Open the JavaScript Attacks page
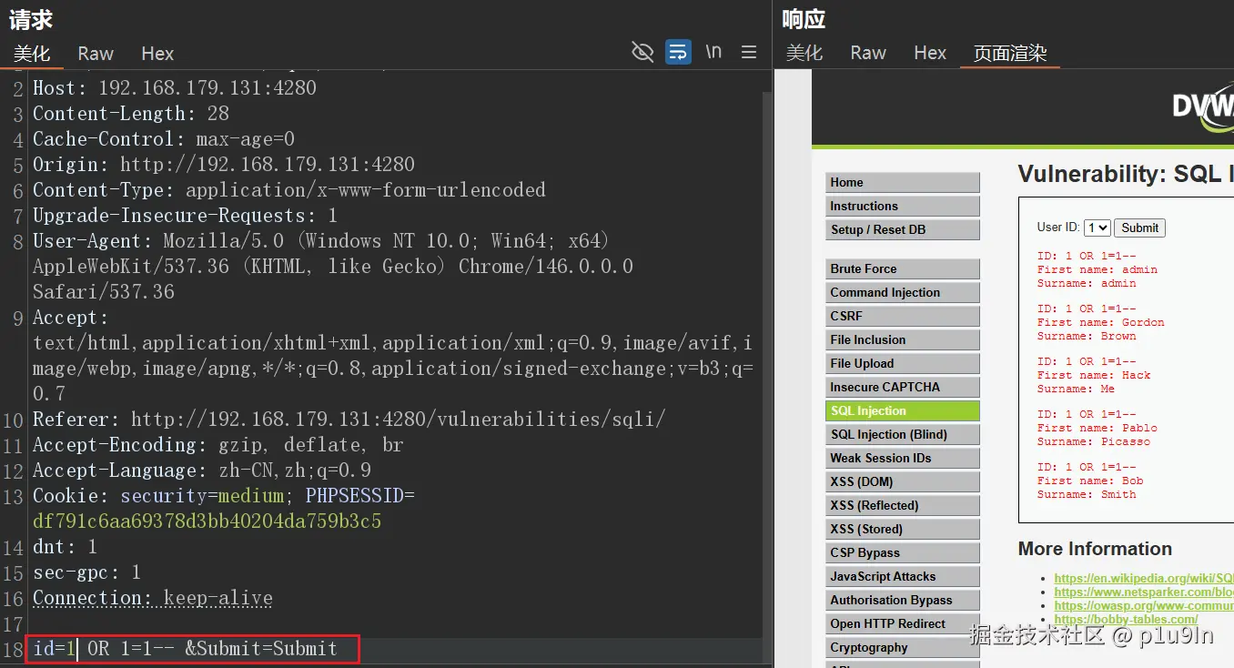1234x668 pixels. click(903, 576)
